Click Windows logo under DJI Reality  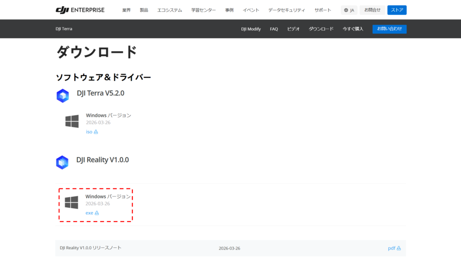click(x=72, y=202)
